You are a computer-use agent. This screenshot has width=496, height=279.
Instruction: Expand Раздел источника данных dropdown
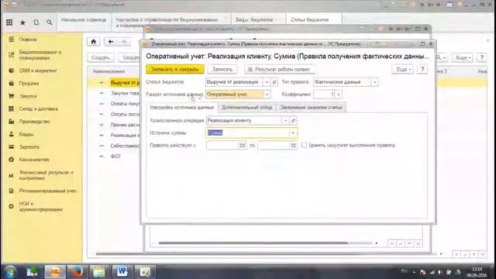pos(267,95)
